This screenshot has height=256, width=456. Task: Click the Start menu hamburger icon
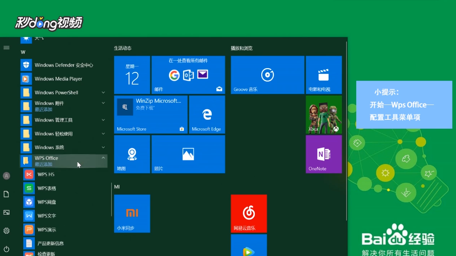tap(6, 48)
